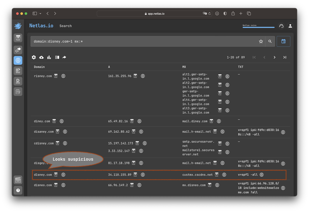
Task: Open the user account menu
Action: tap(290, 26)
